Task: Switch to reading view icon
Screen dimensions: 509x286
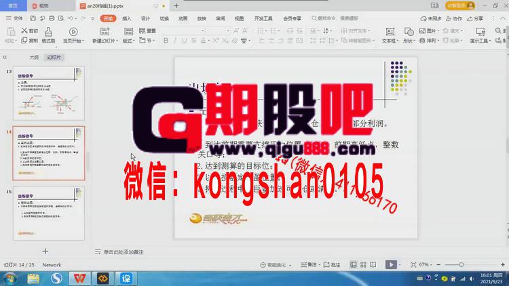Action: tap(373, 265)
